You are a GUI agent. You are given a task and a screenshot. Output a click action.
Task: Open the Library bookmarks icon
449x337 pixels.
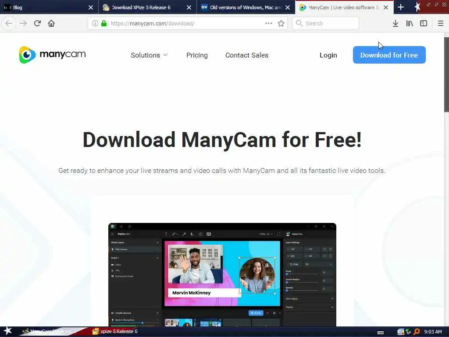[x=410, y=23]
